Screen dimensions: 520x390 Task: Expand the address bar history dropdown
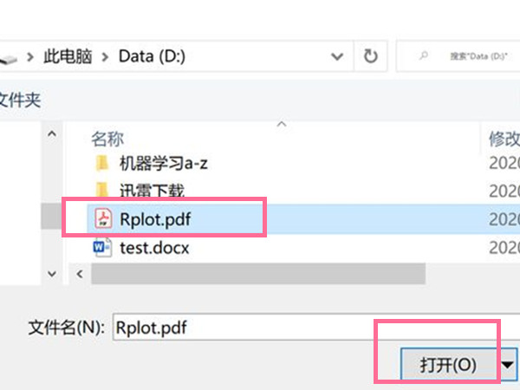337,57
